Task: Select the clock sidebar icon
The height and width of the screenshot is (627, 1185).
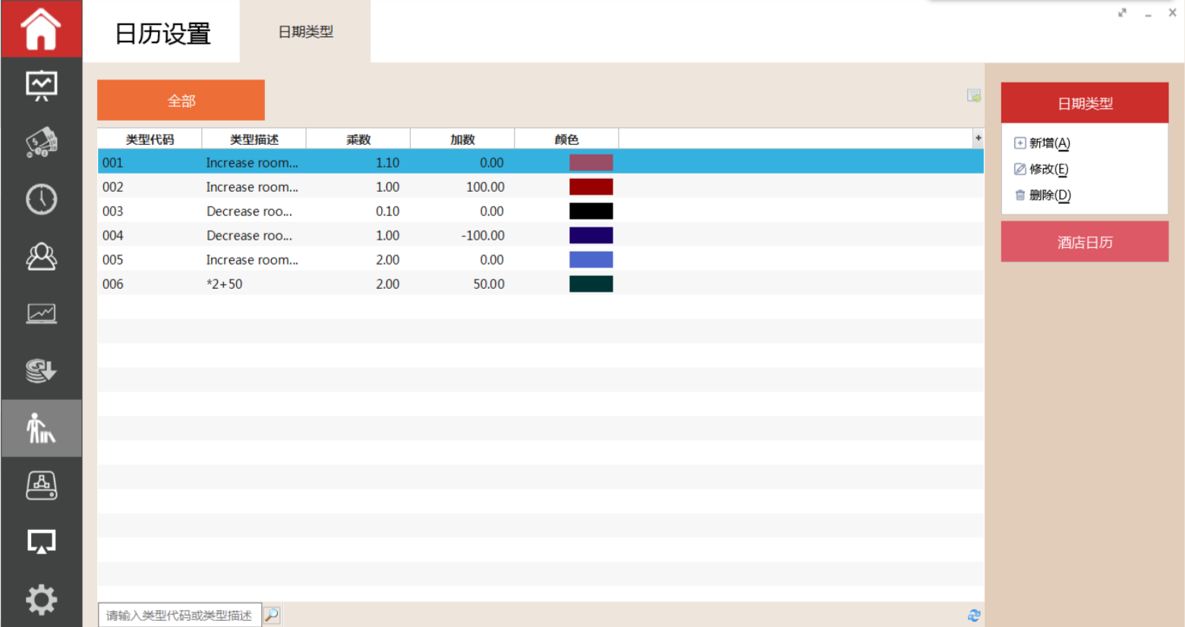Action: [x=41, y=199]
